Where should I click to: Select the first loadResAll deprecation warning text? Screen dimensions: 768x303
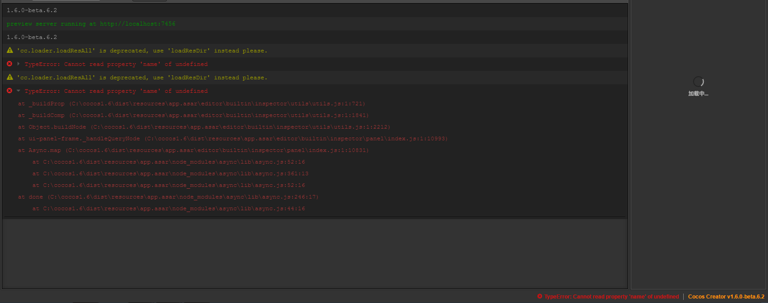tap(142, 51)
